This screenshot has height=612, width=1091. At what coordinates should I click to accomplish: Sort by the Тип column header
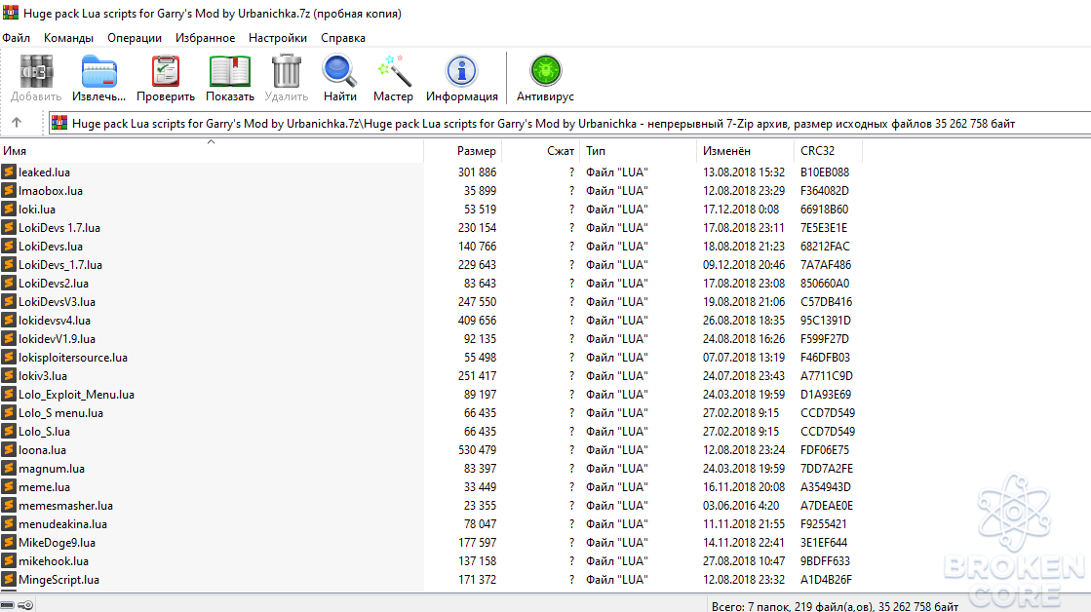[638, 151]
